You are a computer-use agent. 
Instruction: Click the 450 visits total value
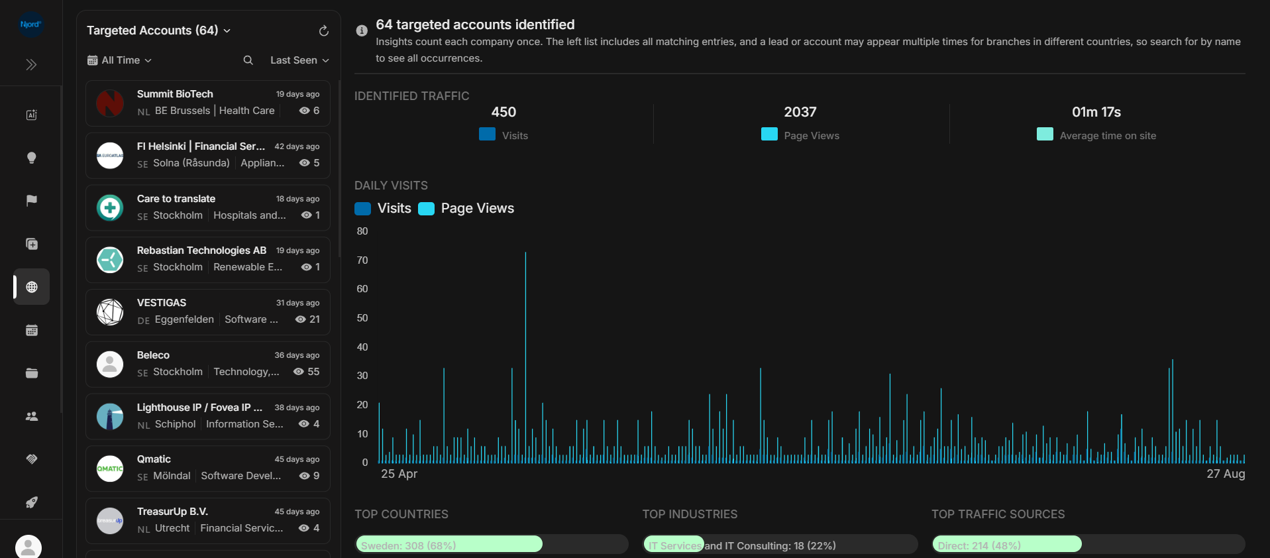[503, 112]
